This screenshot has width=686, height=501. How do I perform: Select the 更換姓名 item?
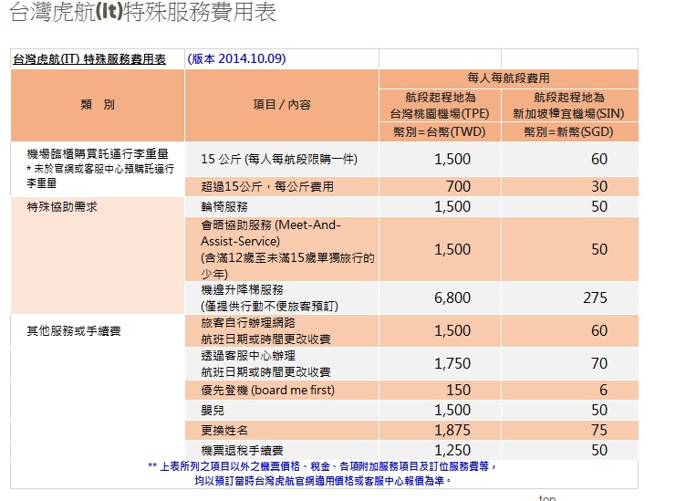tap(224, 431)
